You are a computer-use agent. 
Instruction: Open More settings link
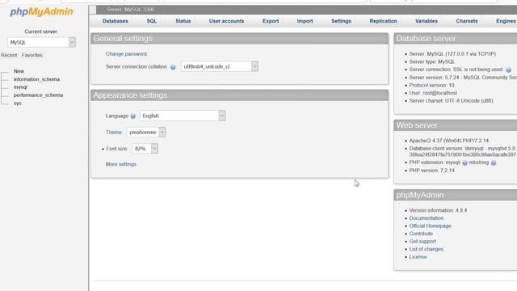[x=121, y=164]
